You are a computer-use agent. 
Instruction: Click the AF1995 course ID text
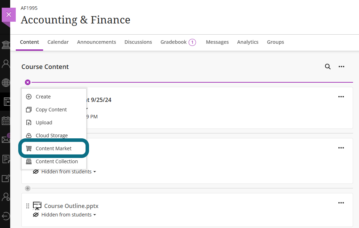[29, 8]
